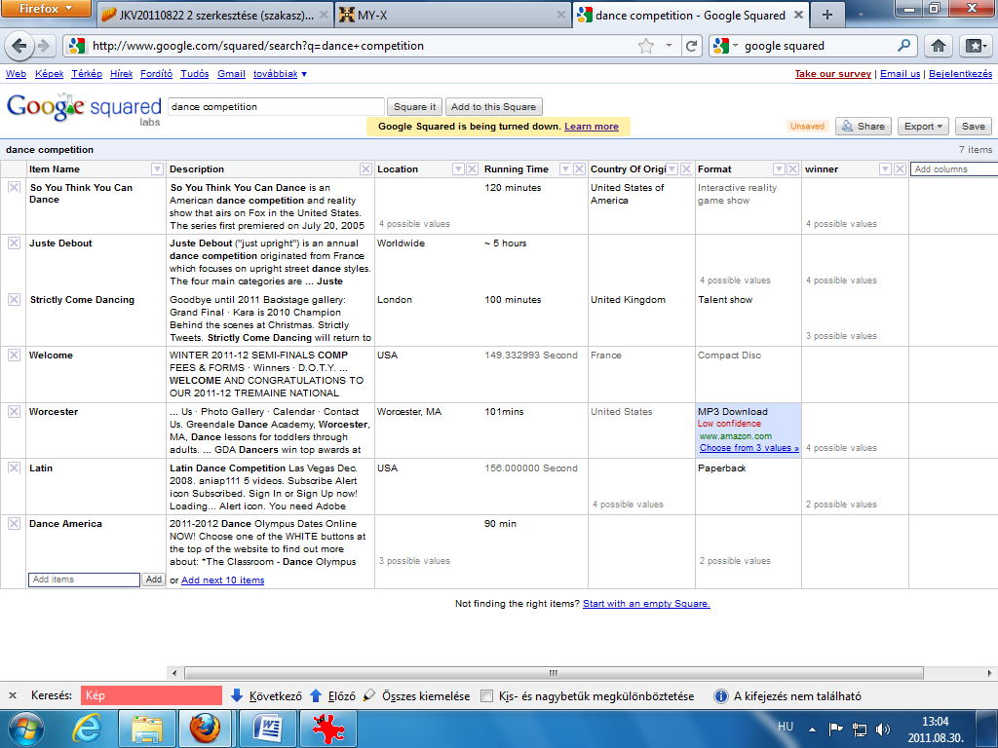Open Windows Explorer folder on taskbar
The image size is (998, 748).
click(147, 729)
